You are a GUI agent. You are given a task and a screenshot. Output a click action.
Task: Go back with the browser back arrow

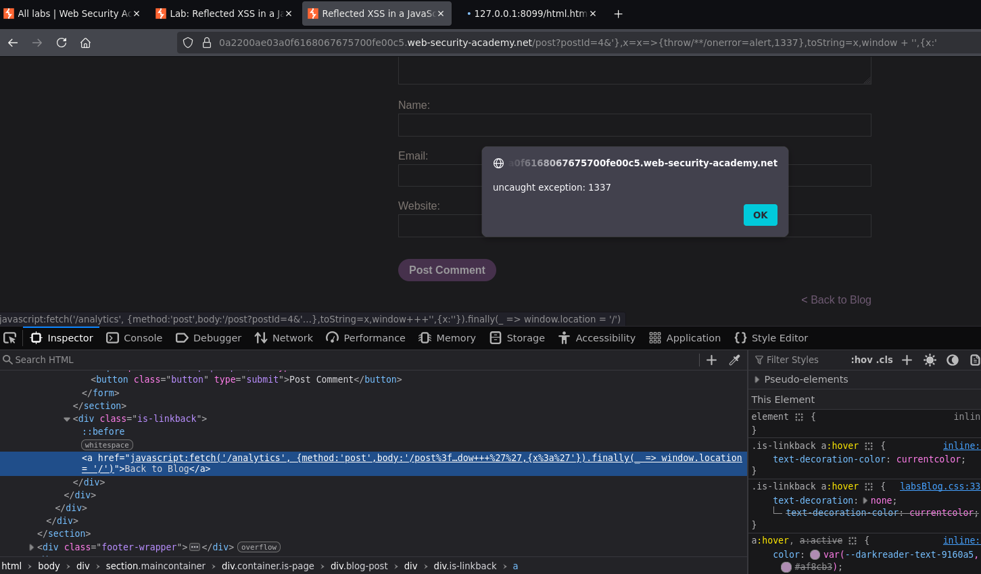coord(13,43)
